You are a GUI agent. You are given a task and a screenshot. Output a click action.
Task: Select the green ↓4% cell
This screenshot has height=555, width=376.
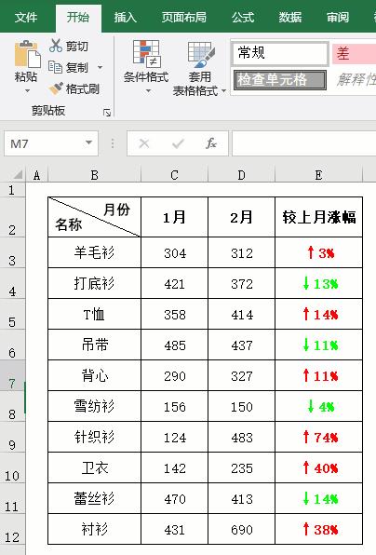point(318,406)
